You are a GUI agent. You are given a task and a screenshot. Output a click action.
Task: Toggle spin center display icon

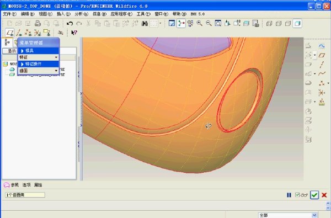181,23
